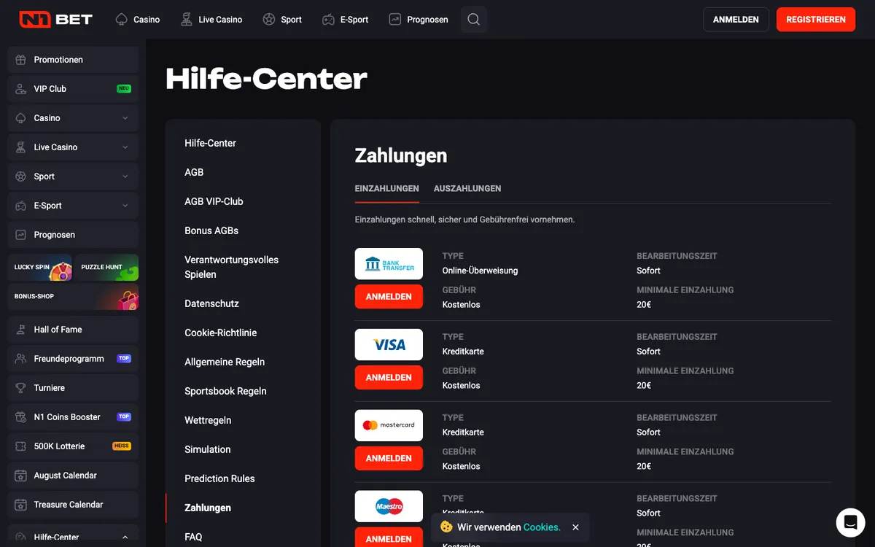
Task: Expand the E-Sport sidebar chevron
Action: coord(125,206)
